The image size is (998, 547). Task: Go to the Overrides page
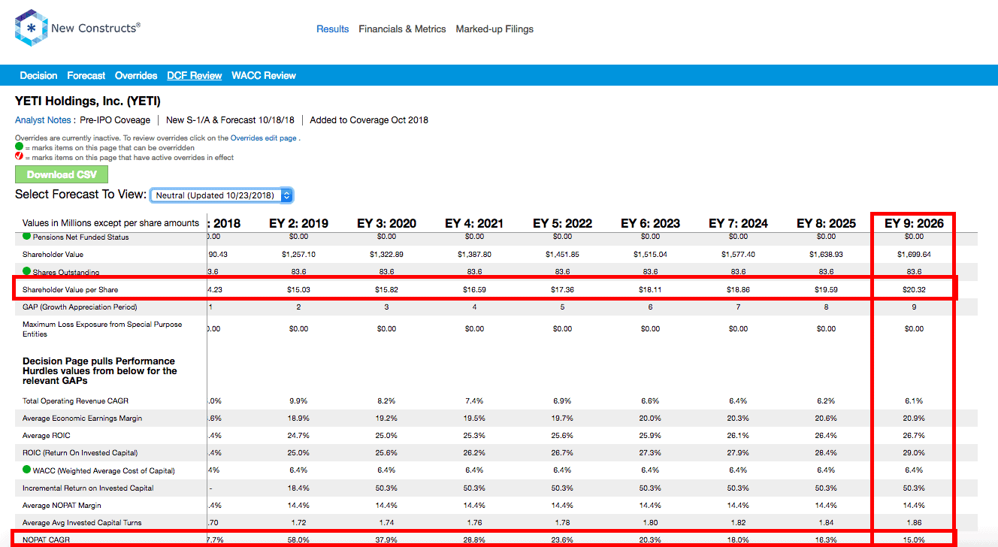136,76
